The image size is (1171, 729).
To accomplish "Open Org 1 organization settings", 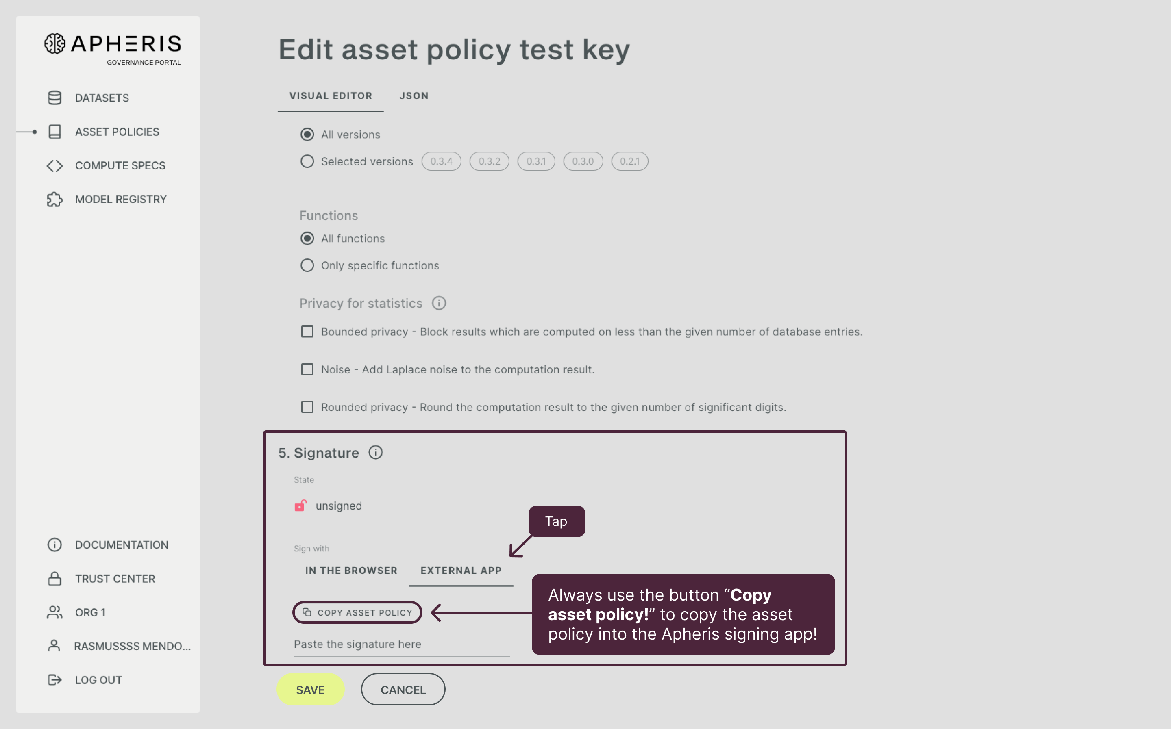I will click(90, 612).
